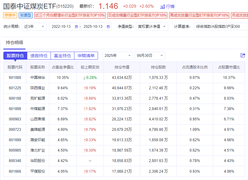This screenshot has height=180, width=248.
Task: Click the 股票名称 column header
Action: coord(38,67)
